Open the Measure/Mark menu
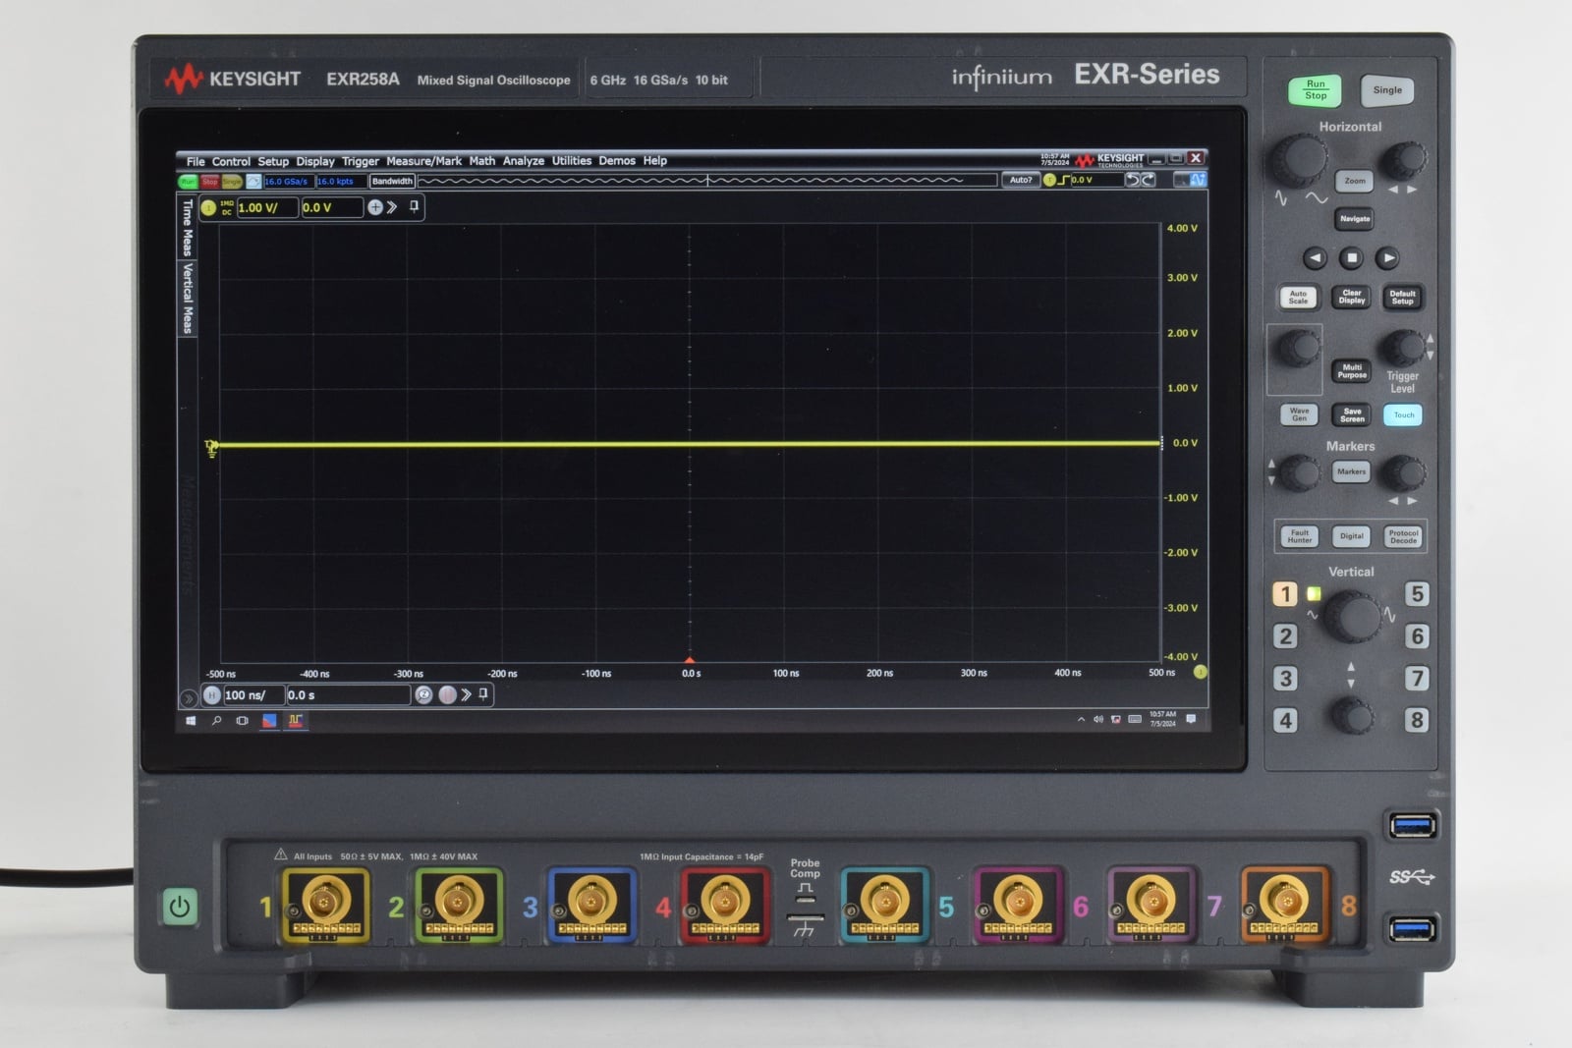 (x=423, y=161)
